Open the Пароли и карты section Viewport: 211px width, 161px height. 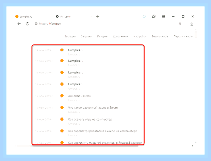[x=183, y=36]
